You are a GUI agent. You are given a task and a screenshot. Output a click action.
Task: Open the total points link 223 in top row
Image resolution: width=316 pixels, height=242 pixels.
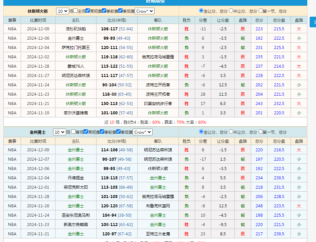coord(259,29)
